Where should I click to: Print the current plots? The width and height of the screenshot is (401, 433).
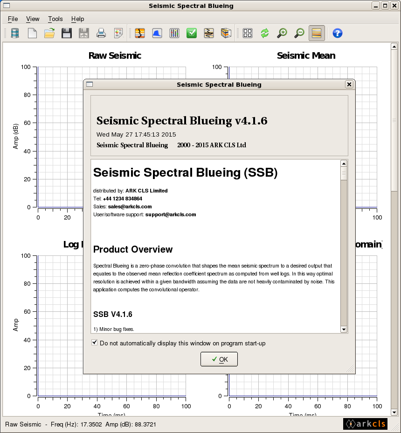(x=101, y=33)
